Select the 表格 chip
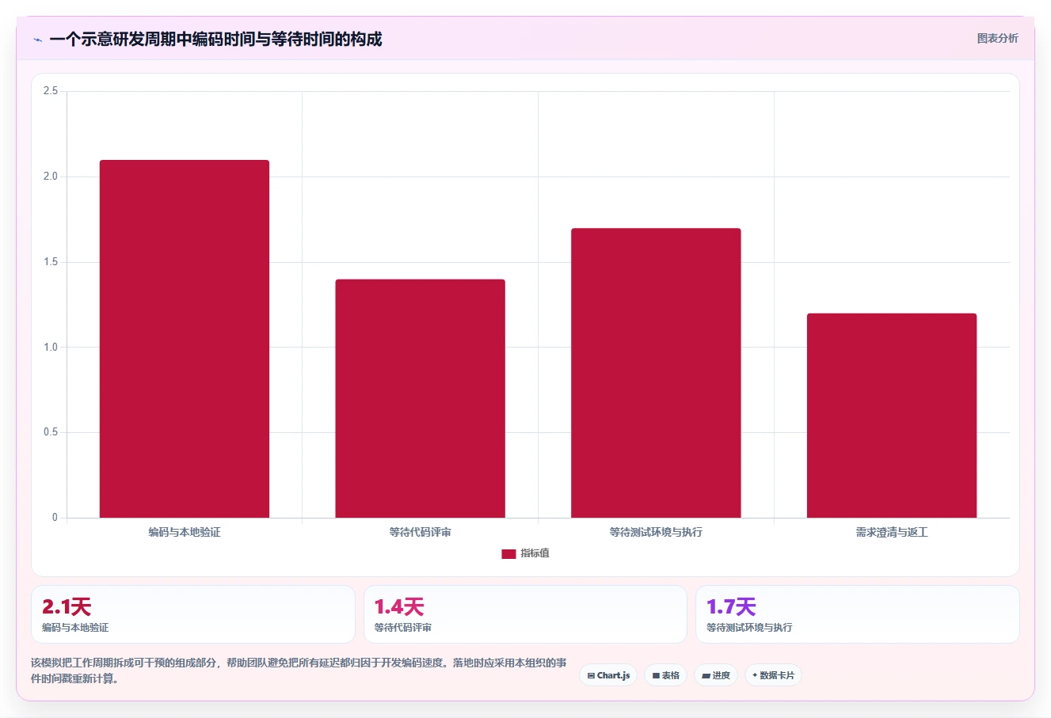Image resolution: width=1051 pixels, height=718 pixels. tap(665, 675)
